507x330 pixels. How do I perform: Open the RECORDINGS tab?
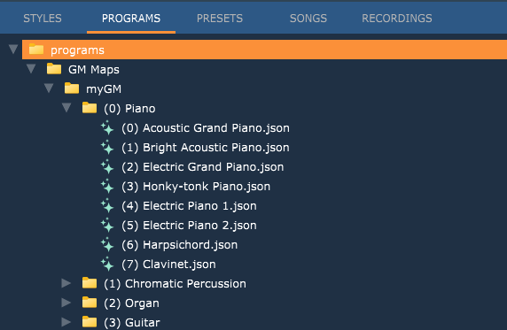[397, 19]
